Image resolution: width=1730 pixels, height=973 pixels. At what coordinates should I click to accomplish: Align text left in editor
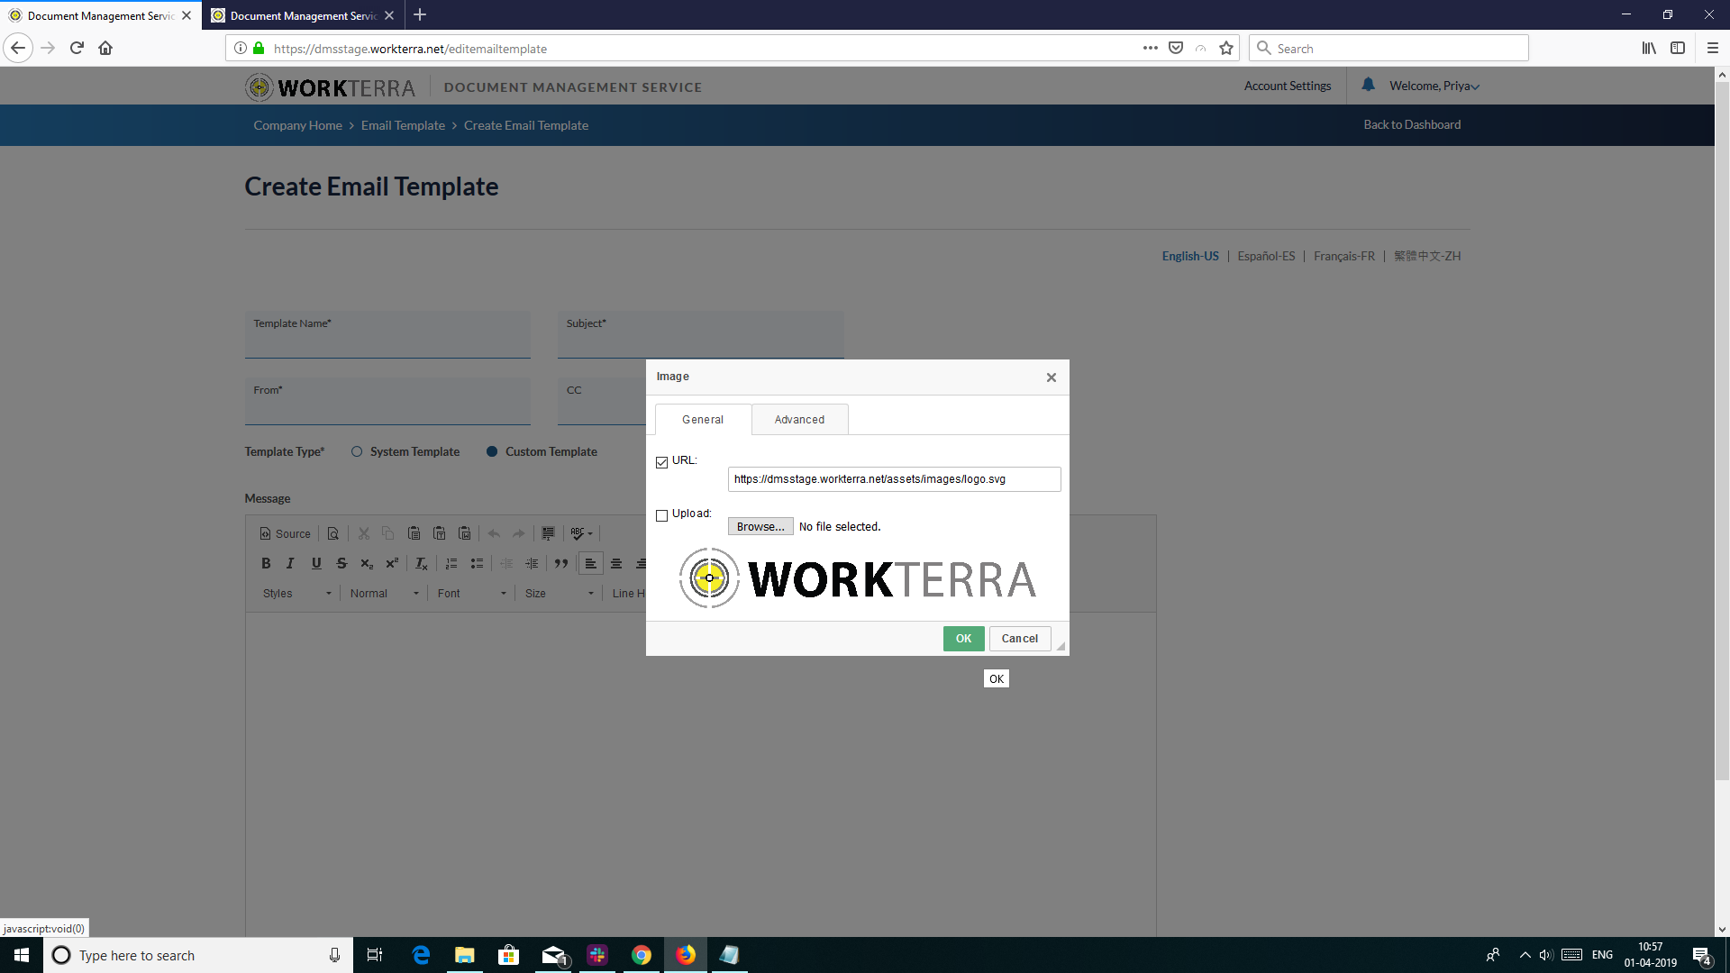tap(591, 563)
